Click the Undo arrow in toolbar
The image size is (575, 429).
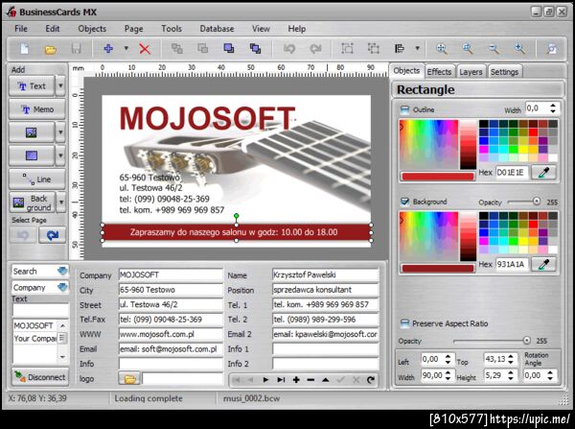[289, 48]
